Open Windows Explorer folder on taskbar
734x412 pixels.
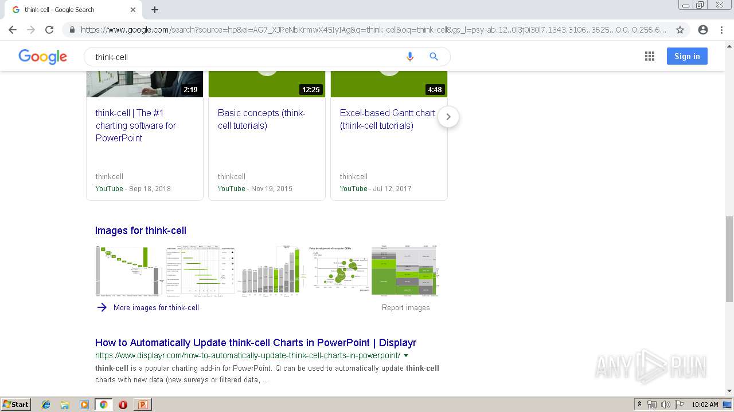pos(65,405)
